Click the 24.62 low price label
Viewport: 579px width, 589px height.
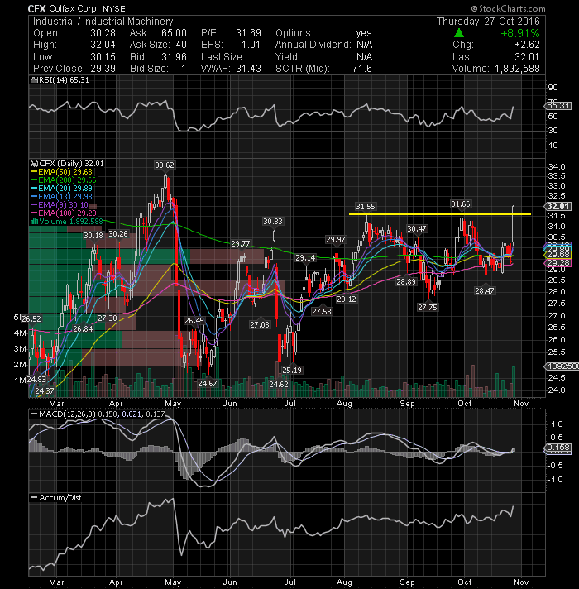(279, 384)
